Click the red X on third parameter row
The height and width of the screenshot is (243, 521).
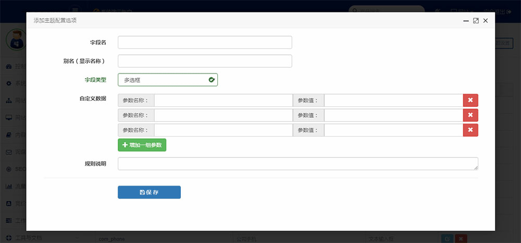470,130
